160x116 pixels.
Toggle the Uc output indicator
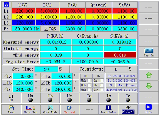(x=69, y=100)
